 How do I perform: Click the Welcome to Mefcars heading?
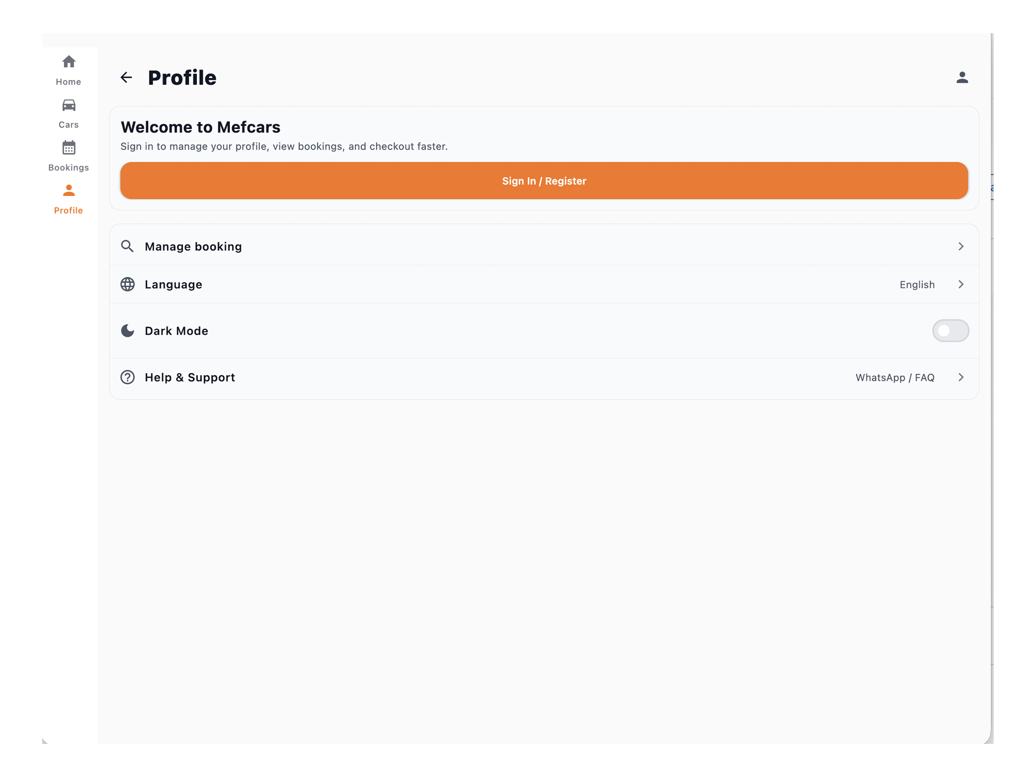click(x=200, y=127)
